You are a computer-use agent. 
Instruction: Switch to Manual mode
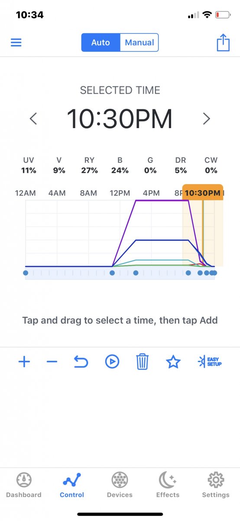[x=139, y=43]
